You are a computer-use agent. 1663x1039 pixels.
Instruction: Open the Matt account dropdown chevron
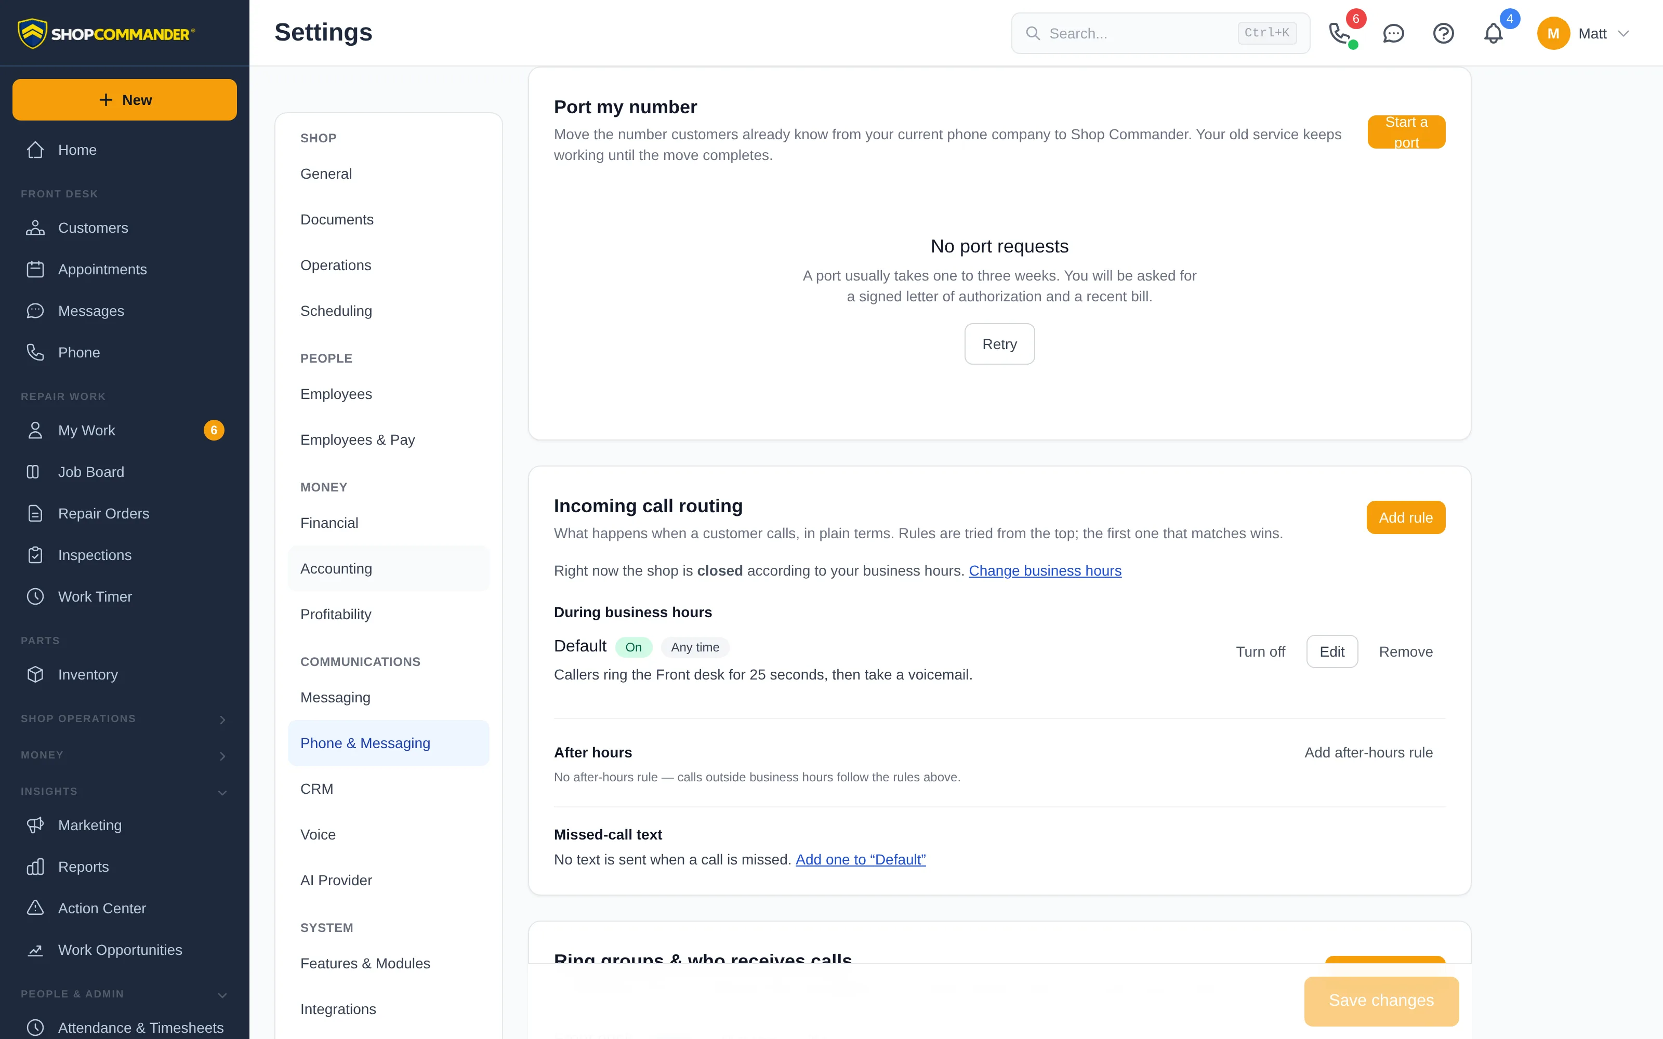(1624, 33)
